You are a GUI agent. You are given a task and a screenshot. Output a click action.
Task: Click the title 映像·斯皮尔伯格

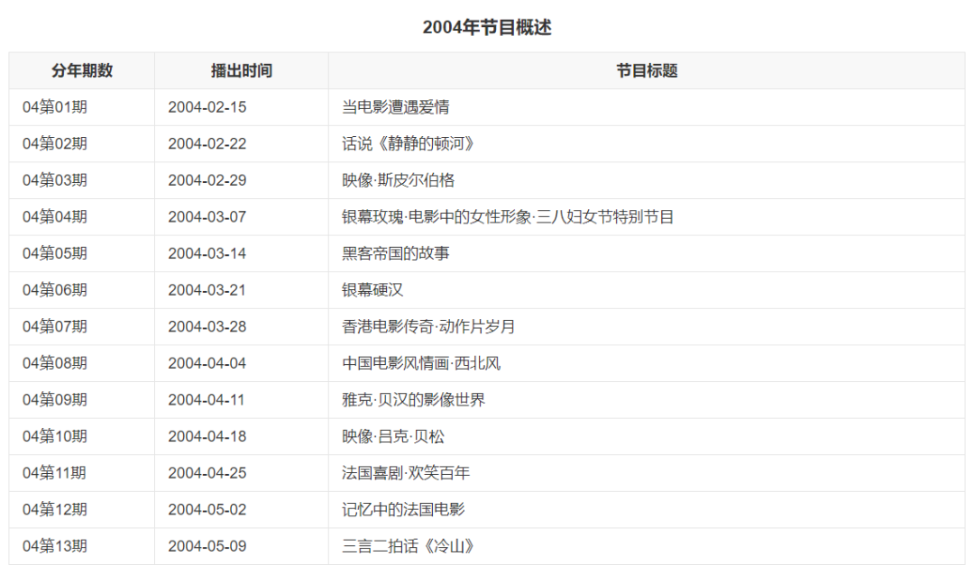tap(399, 180)
